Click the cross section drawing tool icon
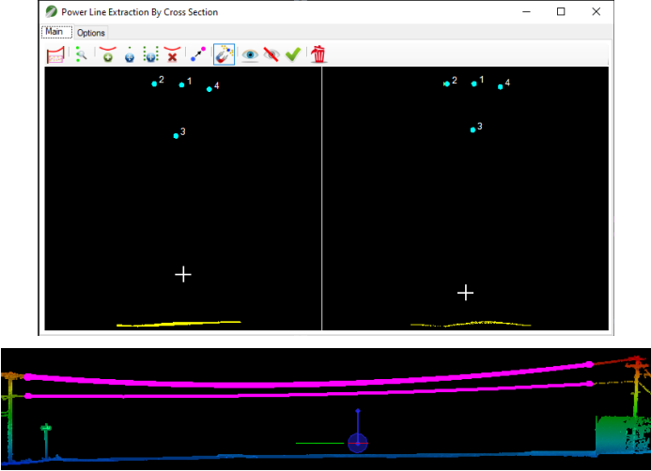The width and height of the screenshot is (651, 471). [x=54, y=55]
